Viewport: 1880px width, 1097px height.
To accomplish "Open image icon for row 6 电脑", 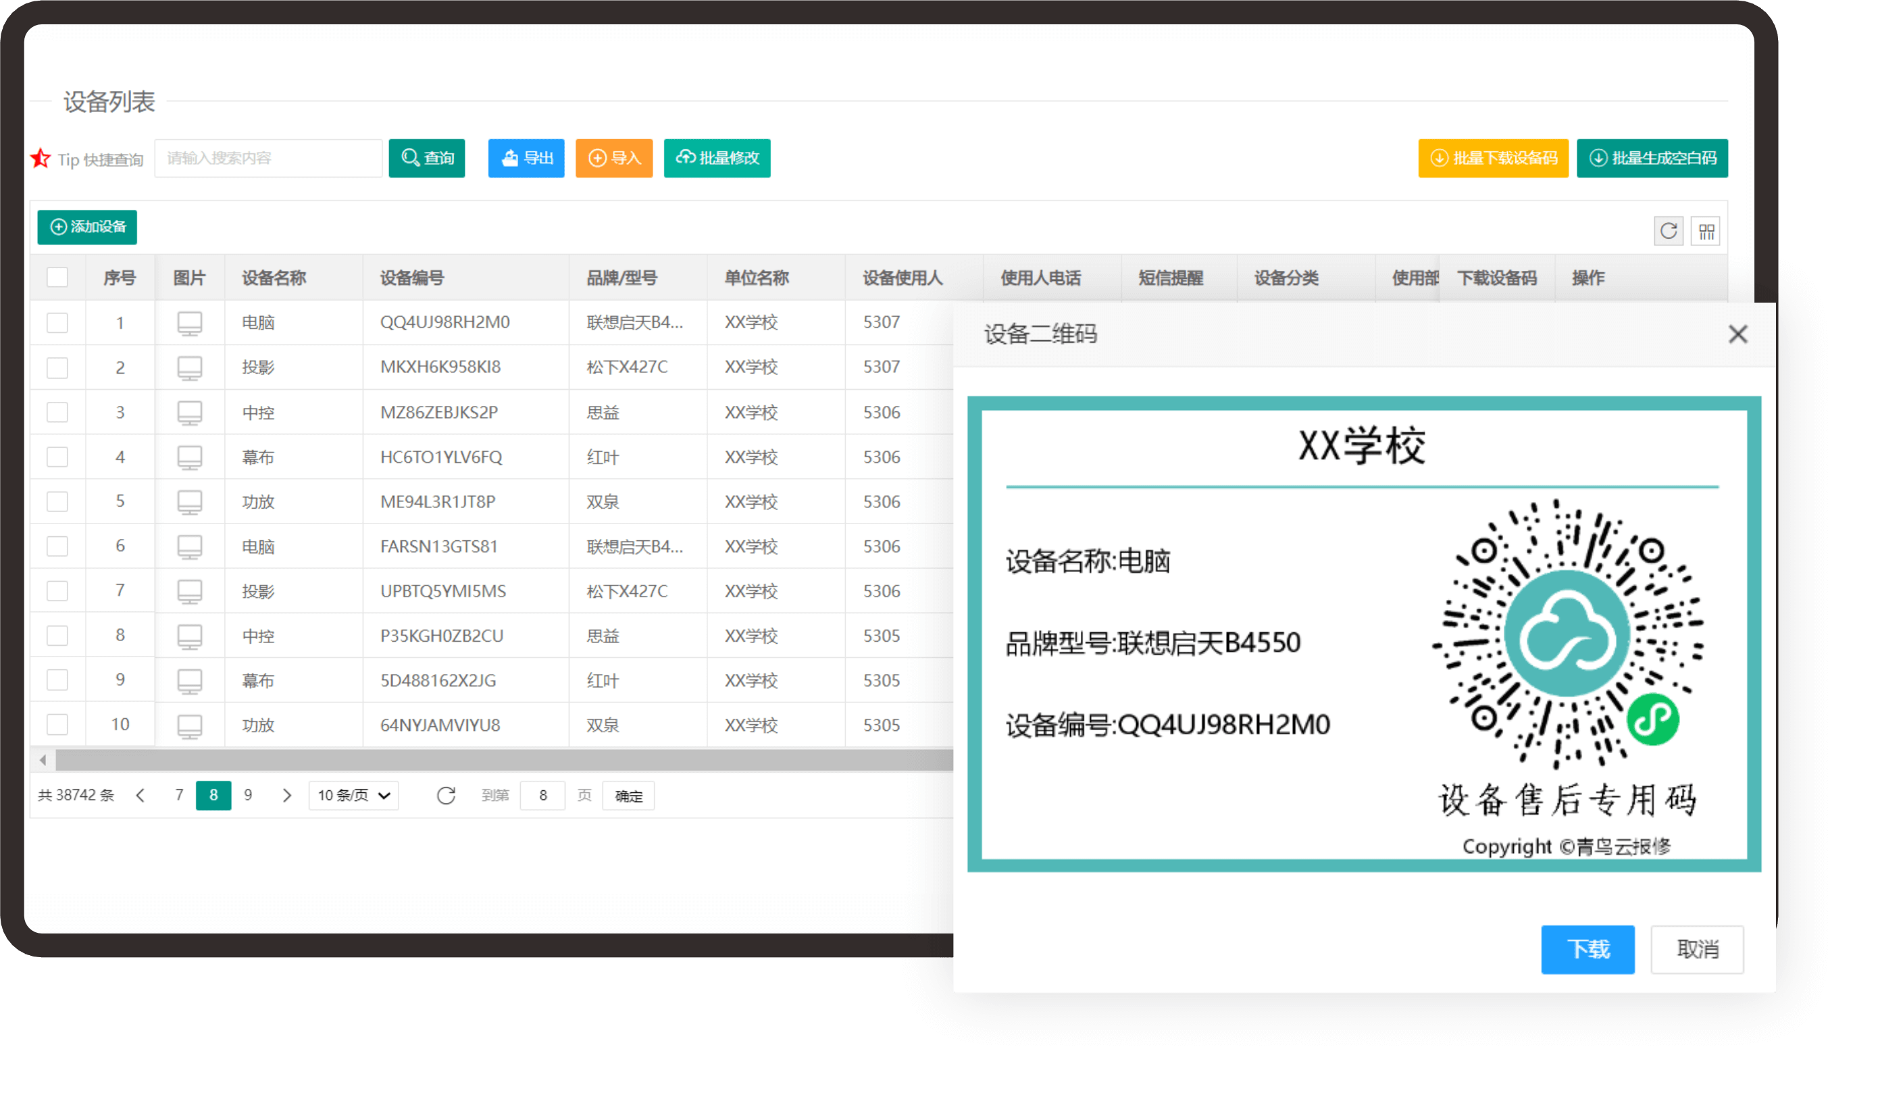I will pos(190,547).
